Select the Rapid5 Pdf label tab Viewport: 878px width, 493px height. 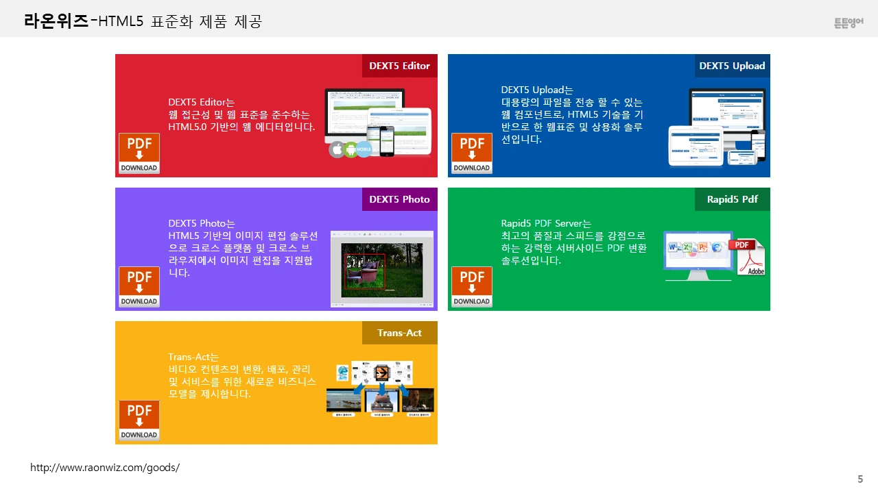[732, 199]
